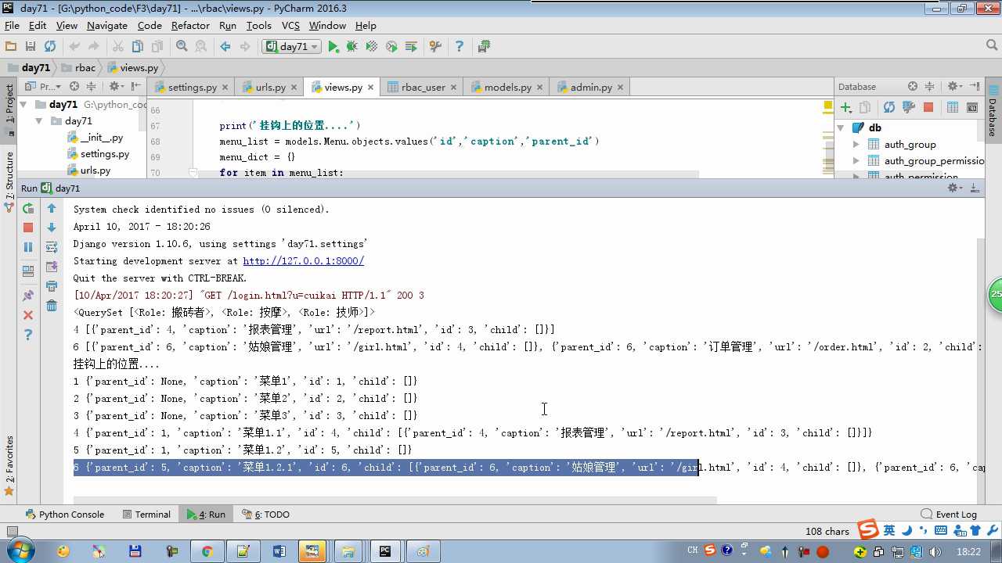Open the database SQL console icon
1002x563 pixels.
click(x=972, y=108)
